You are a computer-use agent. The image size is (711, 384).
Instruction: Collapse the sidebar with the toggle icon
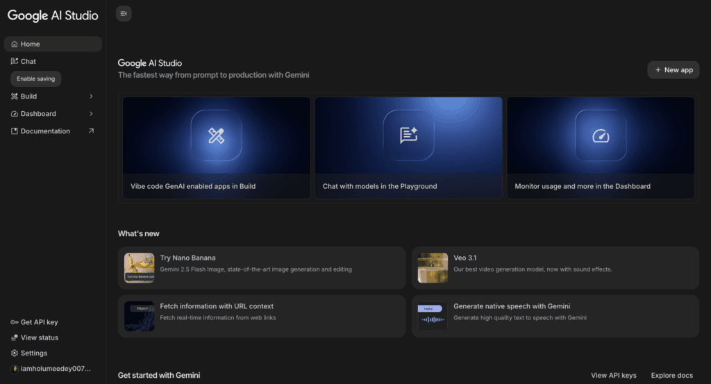[124, 13]
